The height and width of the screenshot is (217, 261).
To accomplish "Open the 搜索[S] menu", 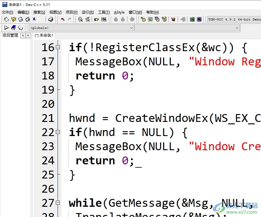I will [39, 12].
